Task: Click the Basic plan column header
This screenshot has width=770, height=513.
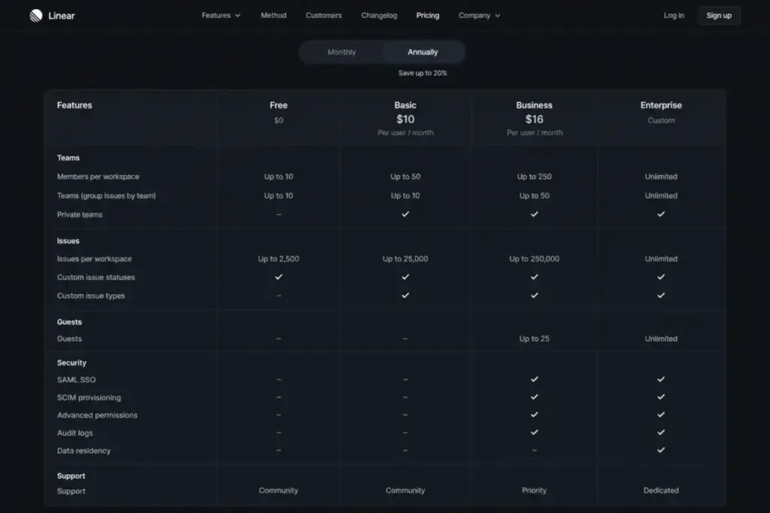Action: (405, 105)
